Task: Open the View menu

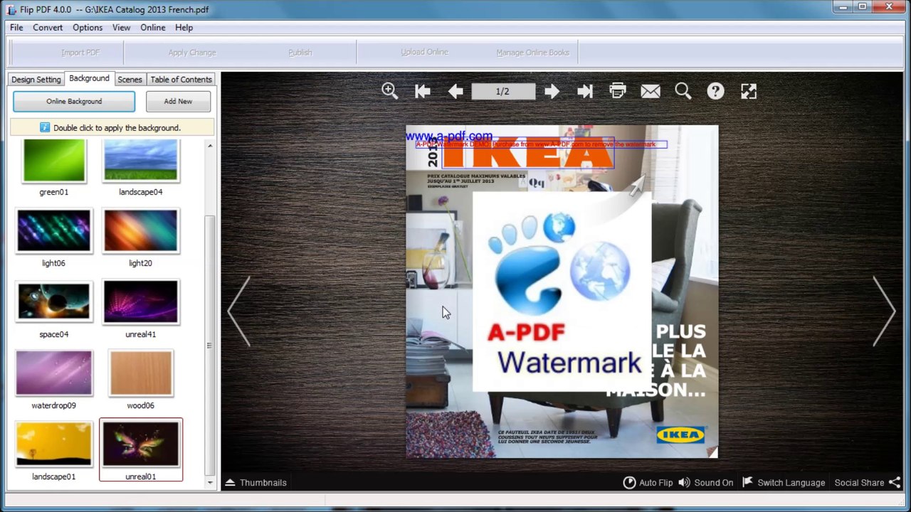Action: pyautogui.click(x=121, y=27)
